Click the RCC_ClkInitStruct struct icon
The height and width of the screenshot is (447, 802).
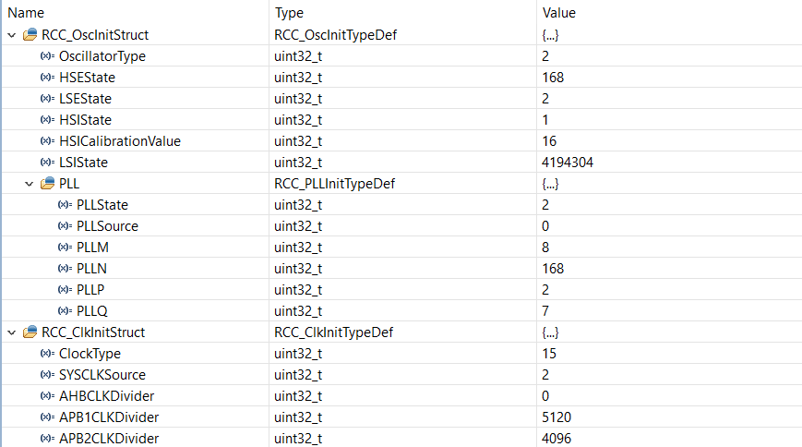[30, 332]
